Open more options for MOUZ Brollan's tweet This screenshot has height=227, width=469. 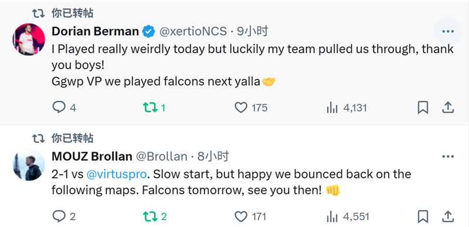coord(448,157)
